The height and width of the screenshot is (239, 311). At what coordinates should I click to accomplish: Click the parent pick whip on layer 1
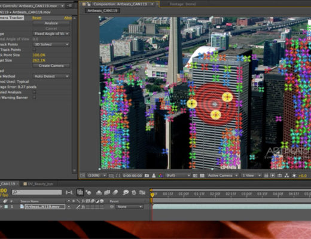pyautogui.click(x=112, y=207)
